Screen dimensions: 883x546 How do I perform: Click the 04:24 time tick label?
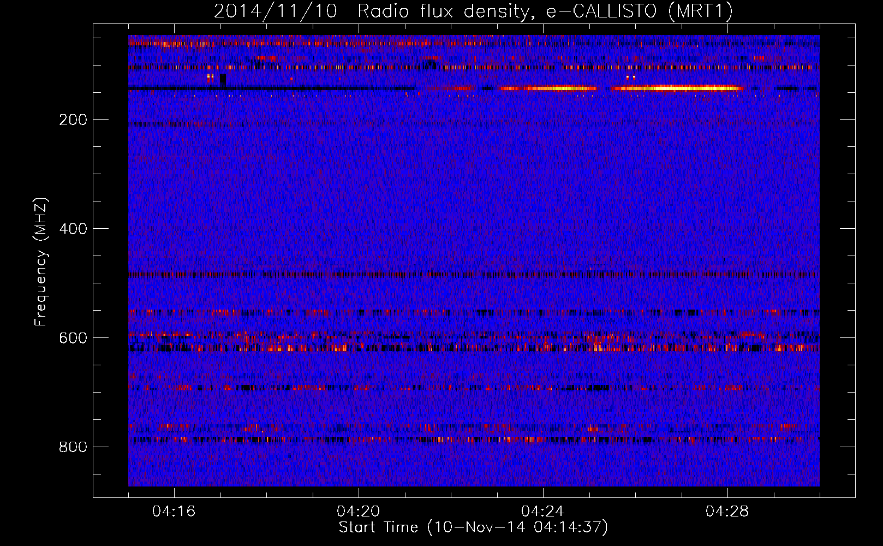click(x=543, y=512)
